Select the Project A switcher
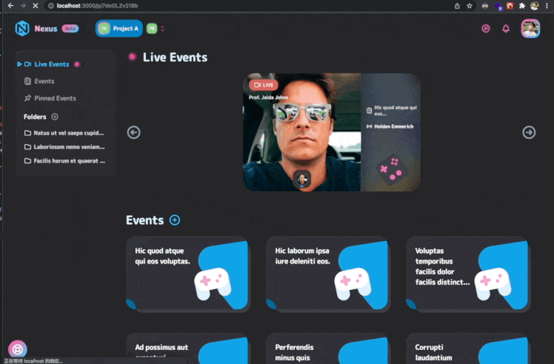 [x=119, y=28]
